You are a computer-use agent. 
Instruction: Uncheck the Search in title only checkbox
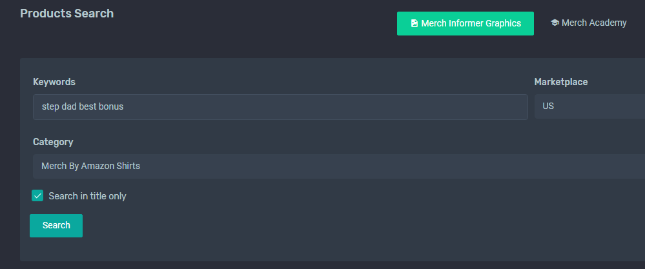37,196
